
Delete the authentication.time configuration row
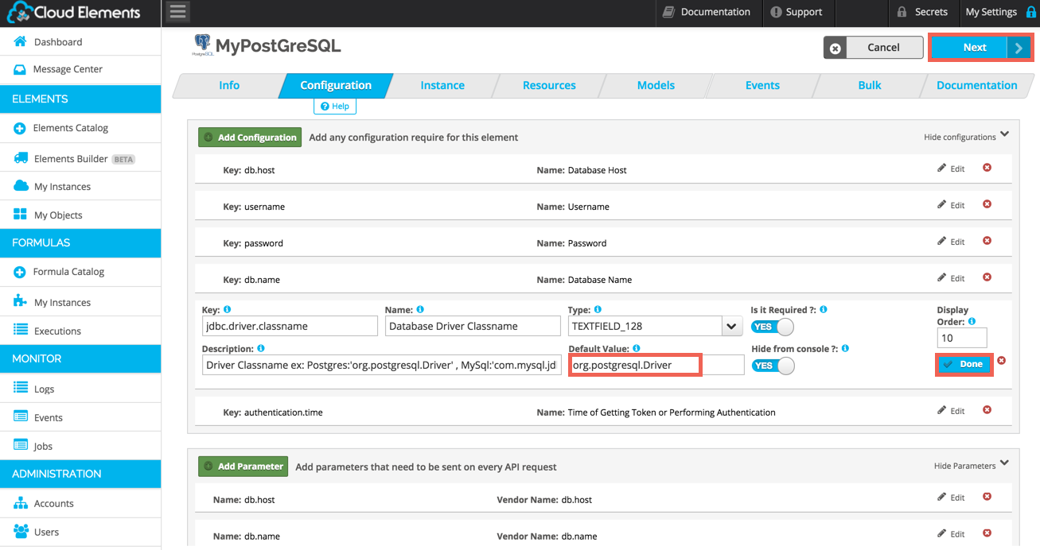(x=987, y=410)
